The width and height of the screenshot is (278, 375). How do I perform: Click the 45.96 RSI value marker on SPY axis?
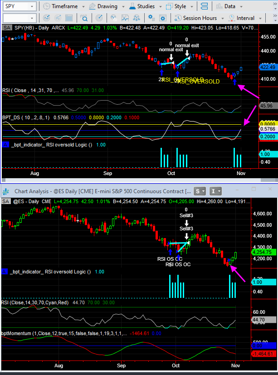(268, 106)
